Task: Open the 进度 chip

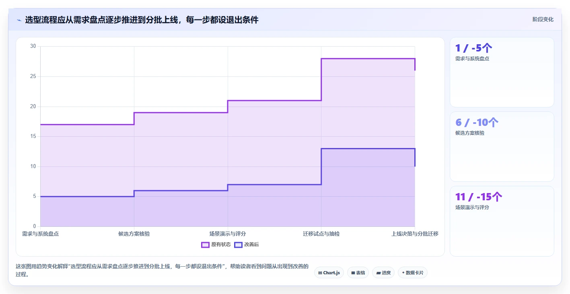Action: (x=383, y=273)
